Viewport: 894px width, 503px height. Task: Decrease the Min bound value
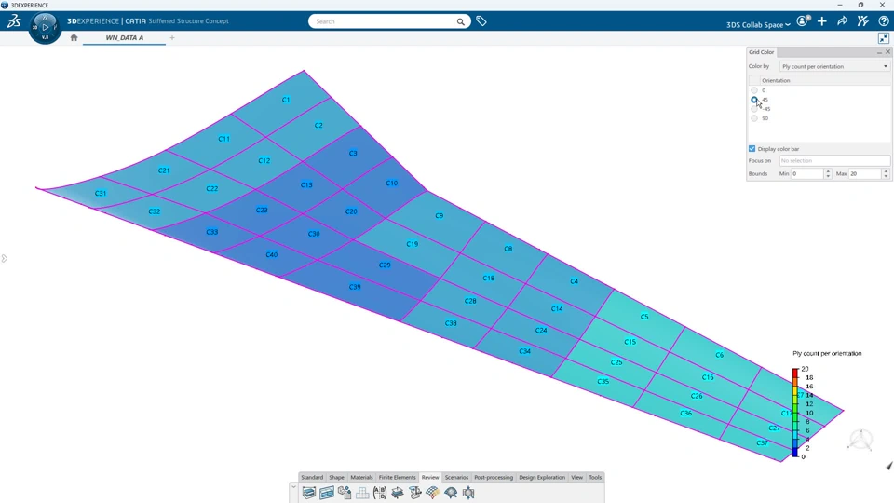coord(828,176)
